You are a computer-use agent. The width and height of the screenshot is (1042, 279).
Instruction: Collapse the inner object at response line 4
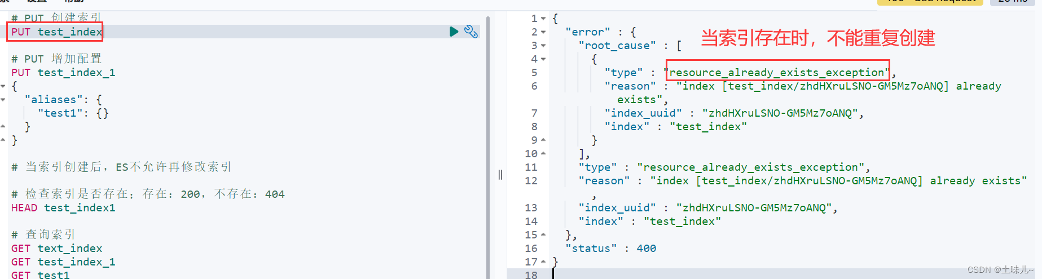[543, 59]
